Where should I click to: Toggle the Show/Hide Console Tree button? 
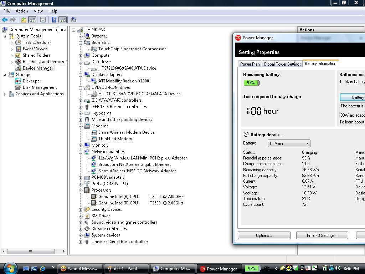click(x=32, y=20)
